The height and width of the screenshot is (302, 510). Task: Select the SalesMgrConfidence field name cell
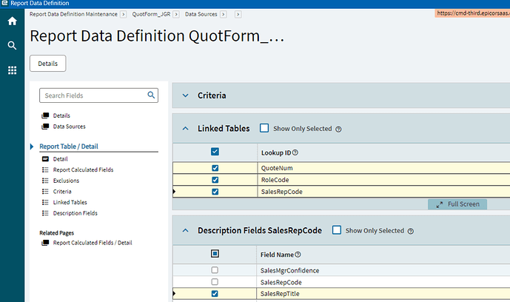pyautogui.click(x=383, y=270)
